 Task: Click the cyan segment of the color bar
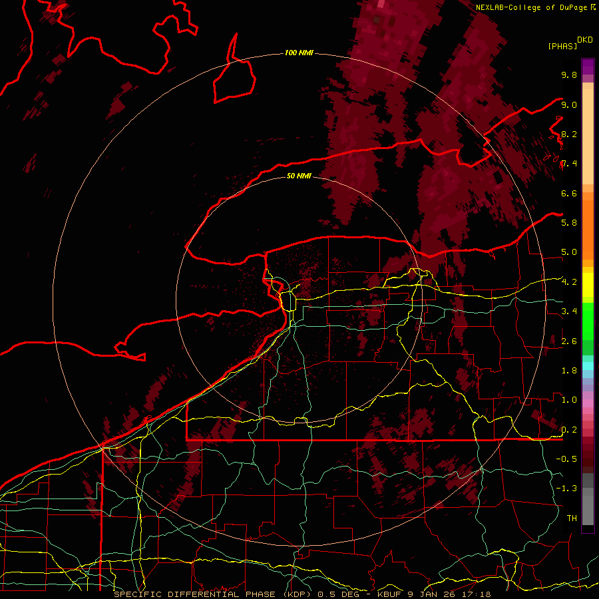coord(588,365)
